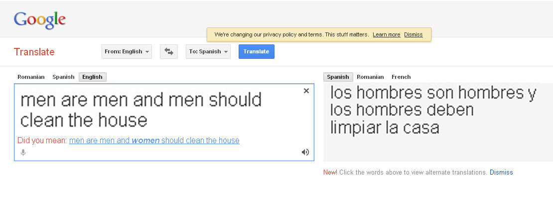Screen dimensions: 553x201
Task: Choose Romanian as target language
Action: click(370, 77)
